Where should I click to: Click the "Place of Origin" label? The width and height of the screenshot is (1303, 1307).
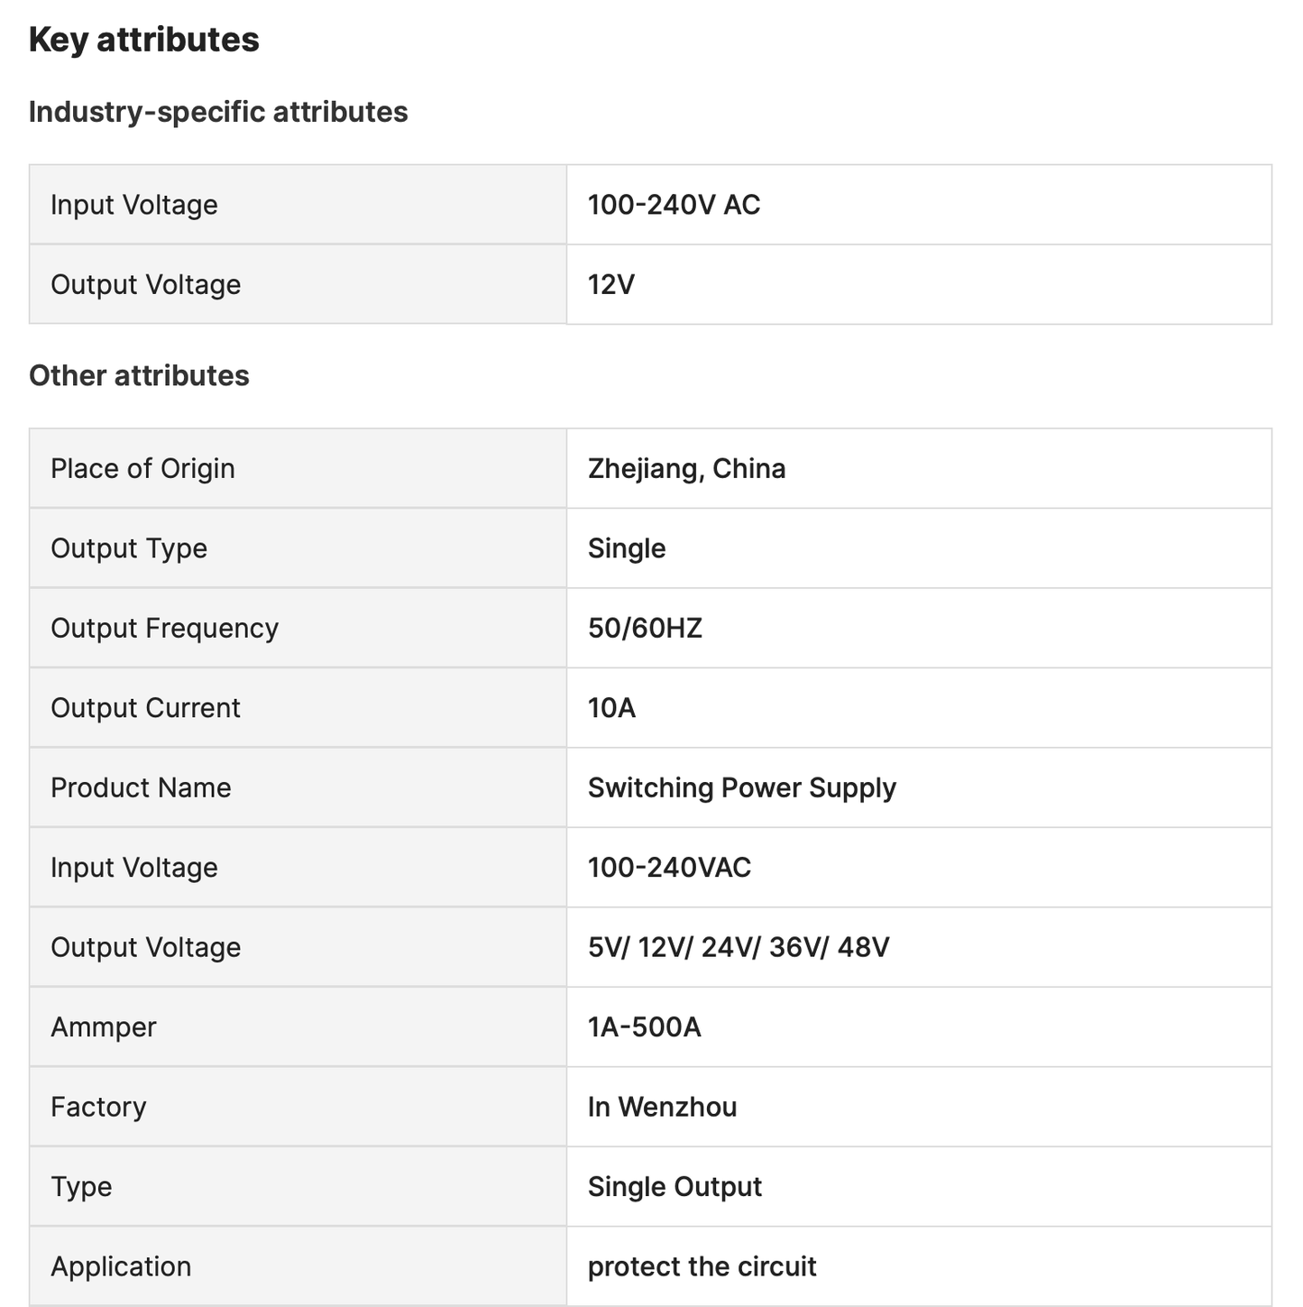point(142,468)
